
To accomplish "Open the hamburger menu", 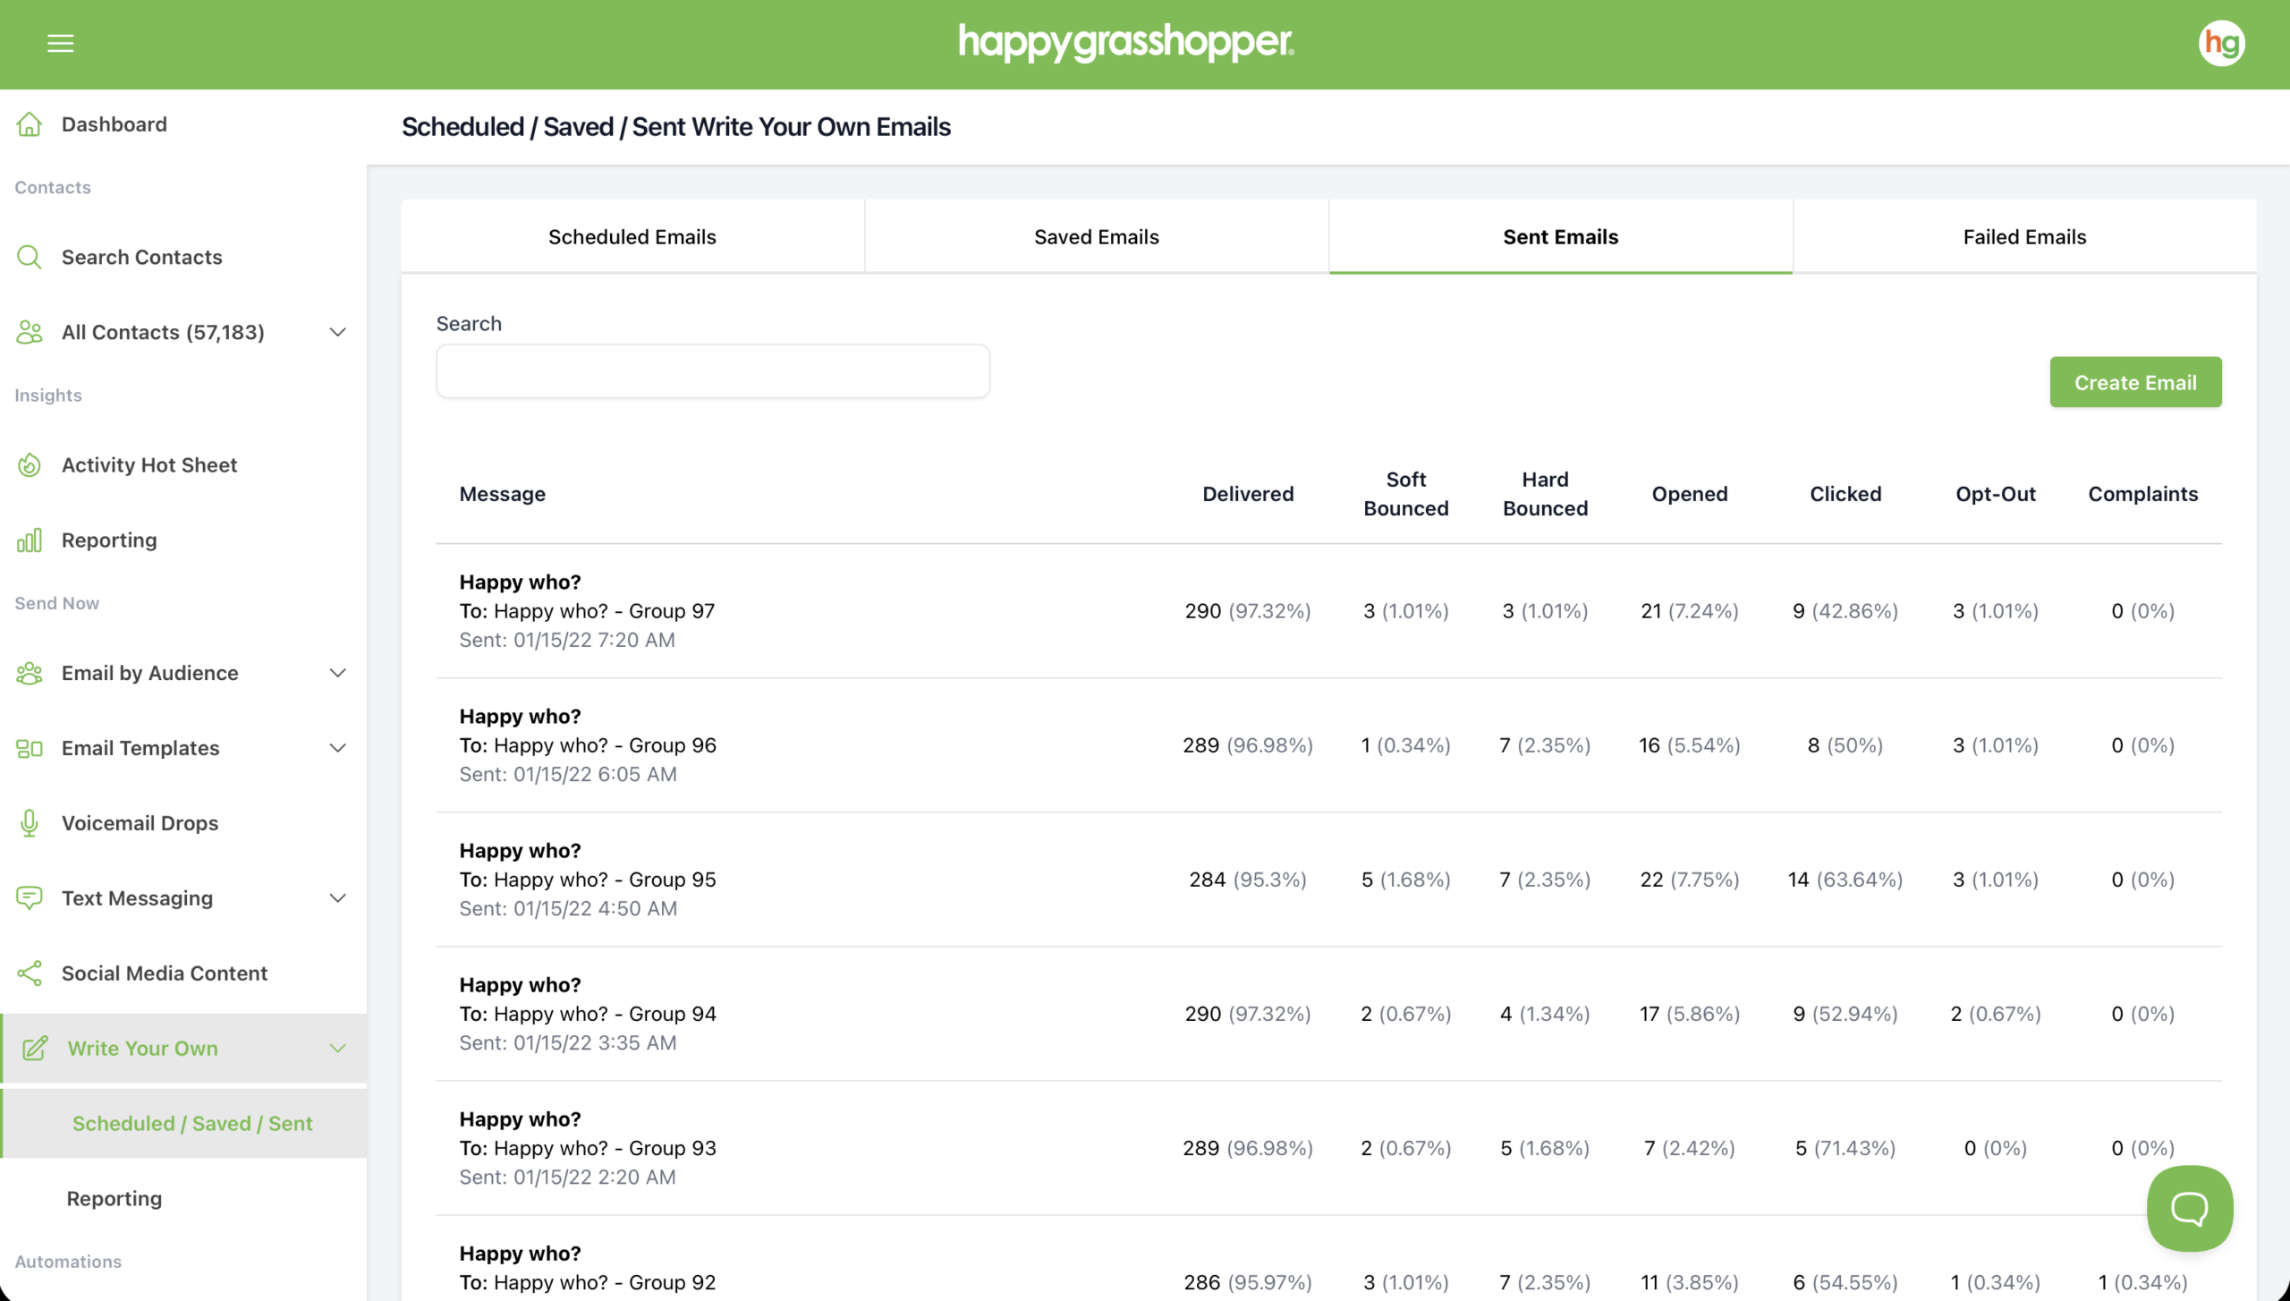I will [x=60, y=43].
